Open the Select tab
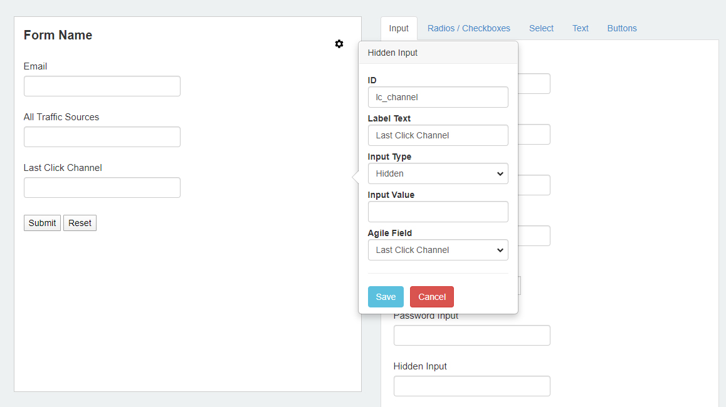Screen dimensions: 726x407 click(x=541, y=28)
